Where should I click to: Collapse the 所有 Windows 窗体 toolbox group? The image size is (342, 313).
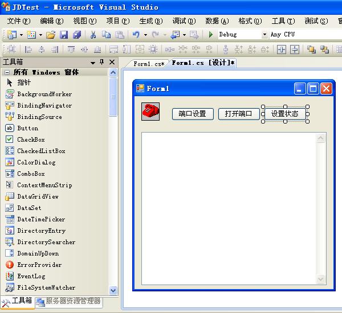tap(7, 72)
